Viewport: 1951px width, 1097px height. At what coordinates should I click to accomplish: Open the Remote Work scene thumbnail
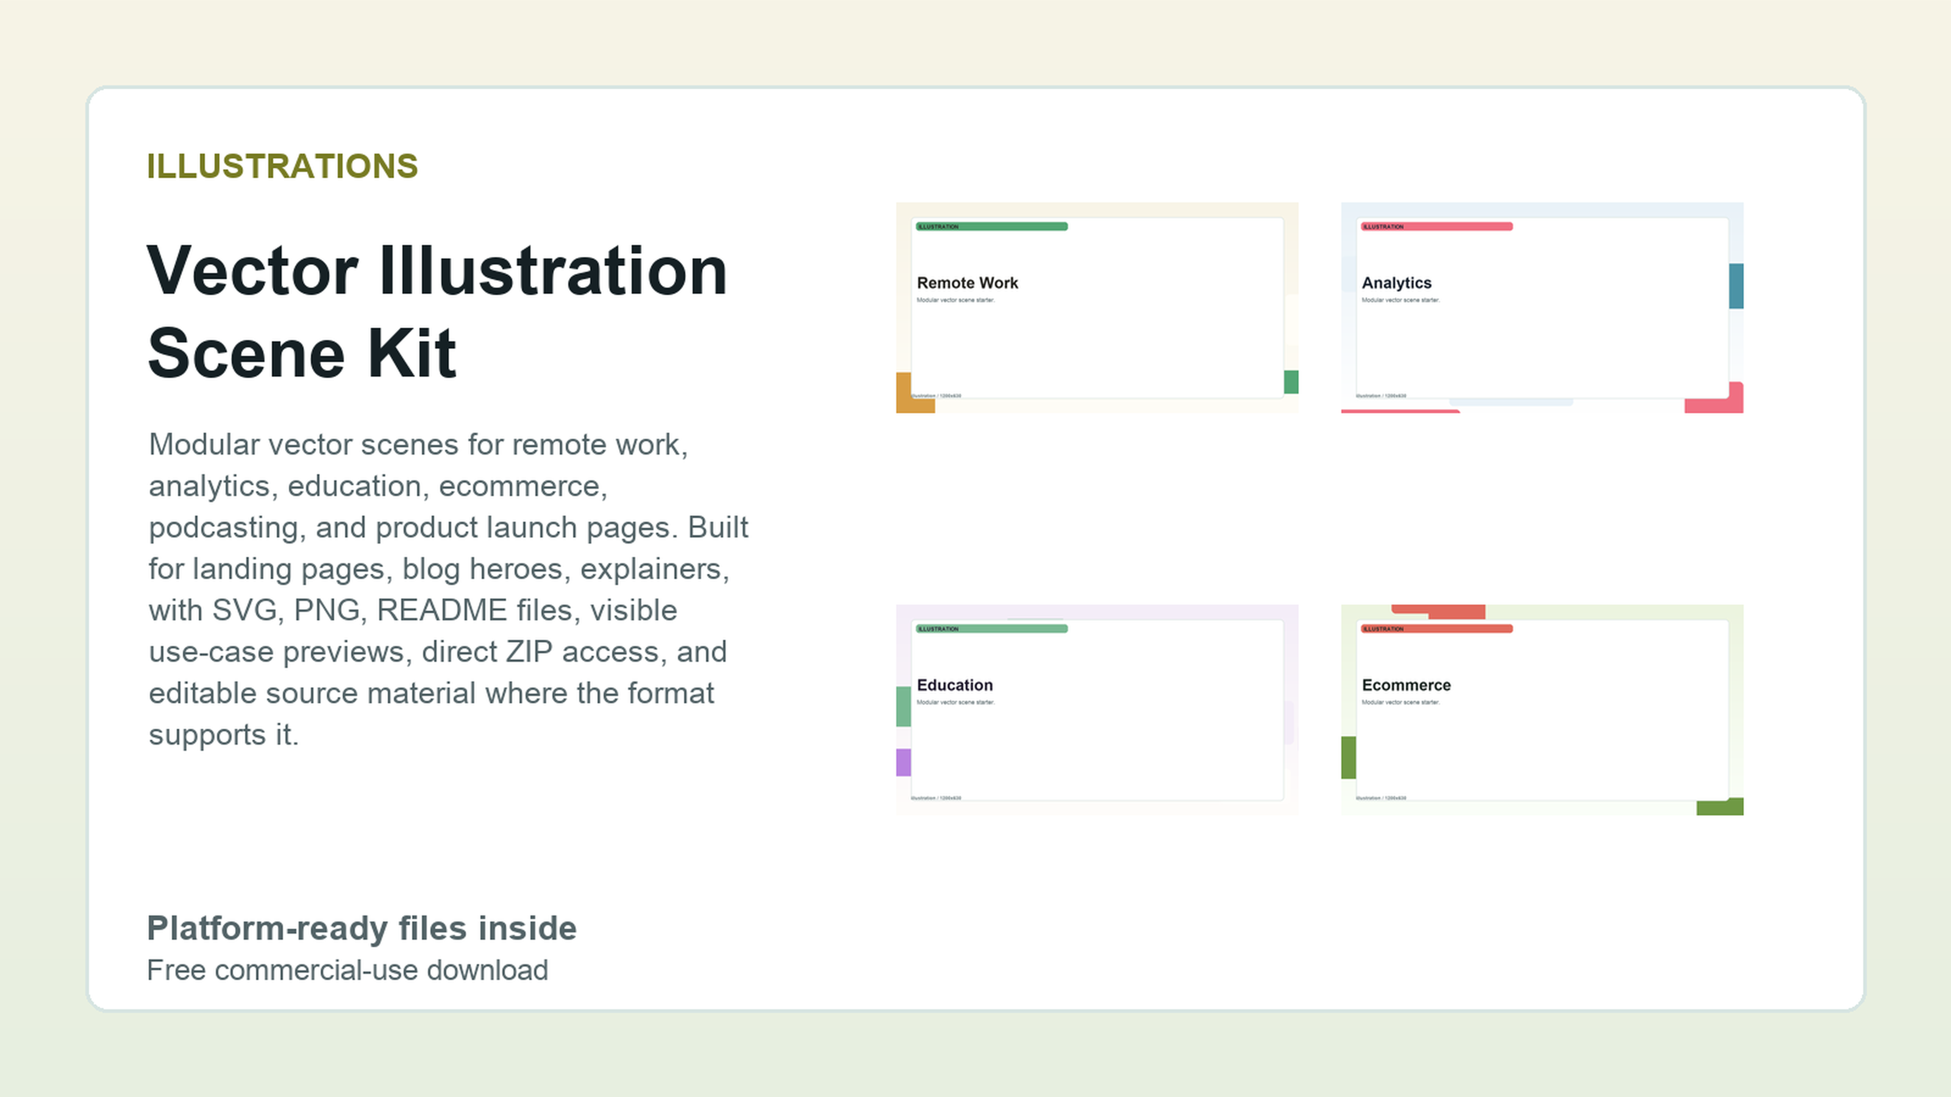click(1097, 307)
